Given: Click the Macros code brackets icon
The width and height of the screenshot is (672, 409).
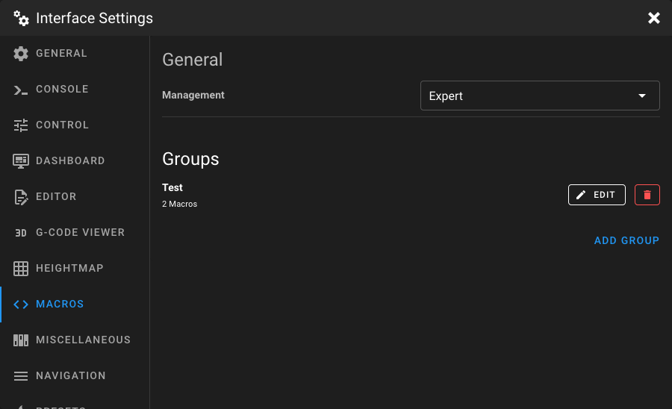Looking at the screenshot, I should [x=21, y=305].
